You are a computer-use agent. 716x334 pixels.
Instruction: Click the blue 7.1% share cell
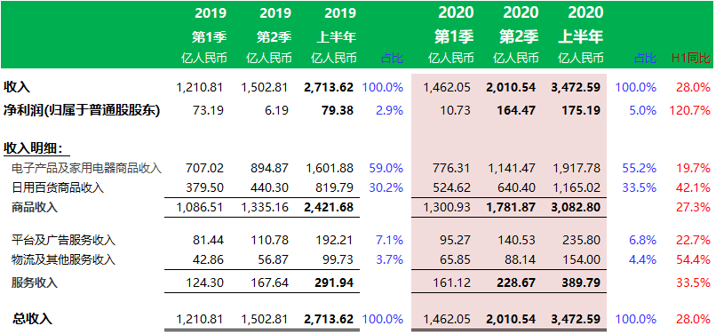pyautogui.click(x=389, y=240)
